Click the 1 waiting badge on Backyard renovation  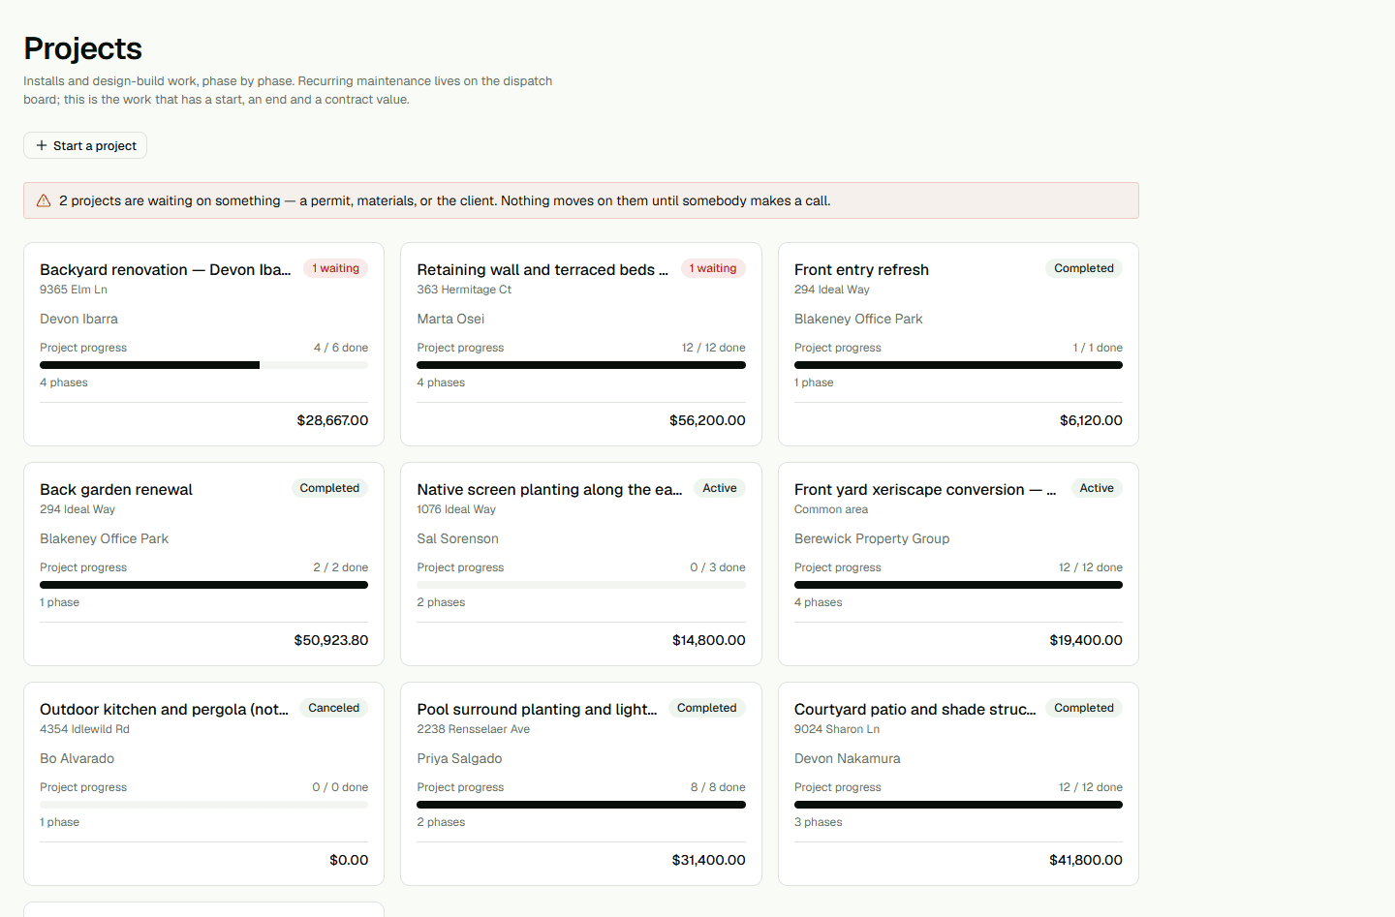[336, 268]
